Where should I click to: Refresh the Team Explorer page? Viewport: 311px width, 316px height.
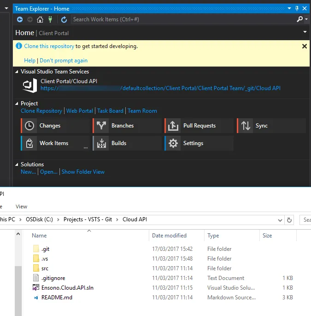tap(64, 19)
